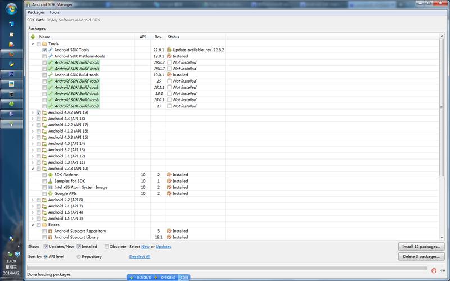Expand Android 4.4.2 (API 19)
This screenshot has width=450, height=281.
(x=33, y=112)
